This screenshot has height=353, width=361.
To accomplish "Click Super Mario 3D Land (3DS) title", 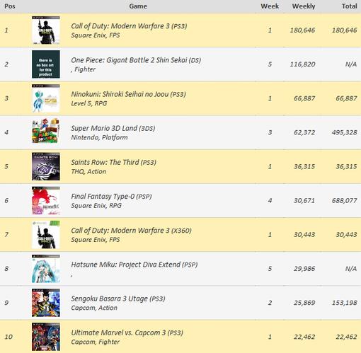I will [113, 128].
